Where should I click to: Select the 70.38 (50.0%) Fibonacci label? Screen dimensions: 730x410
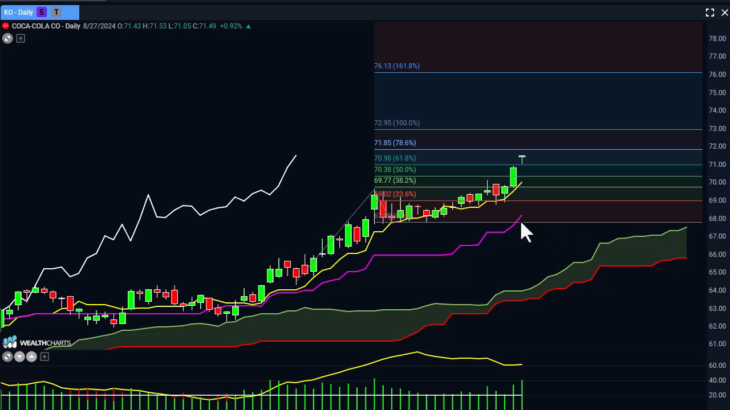[395, 170]
